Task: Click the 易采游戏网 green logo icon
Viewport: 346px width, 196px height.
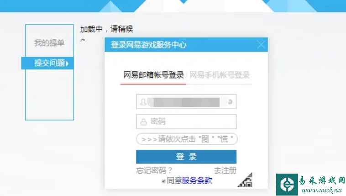Action: point(287,184)
